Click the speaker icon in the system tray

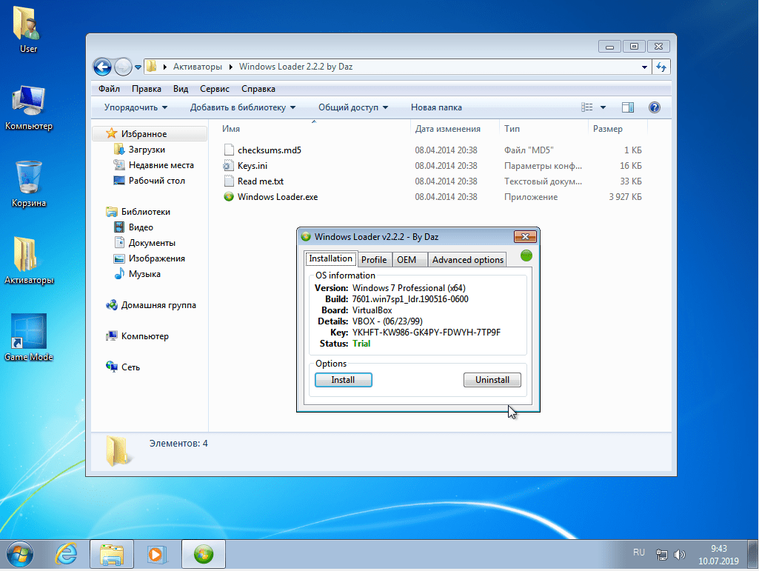tap(679, 552)
